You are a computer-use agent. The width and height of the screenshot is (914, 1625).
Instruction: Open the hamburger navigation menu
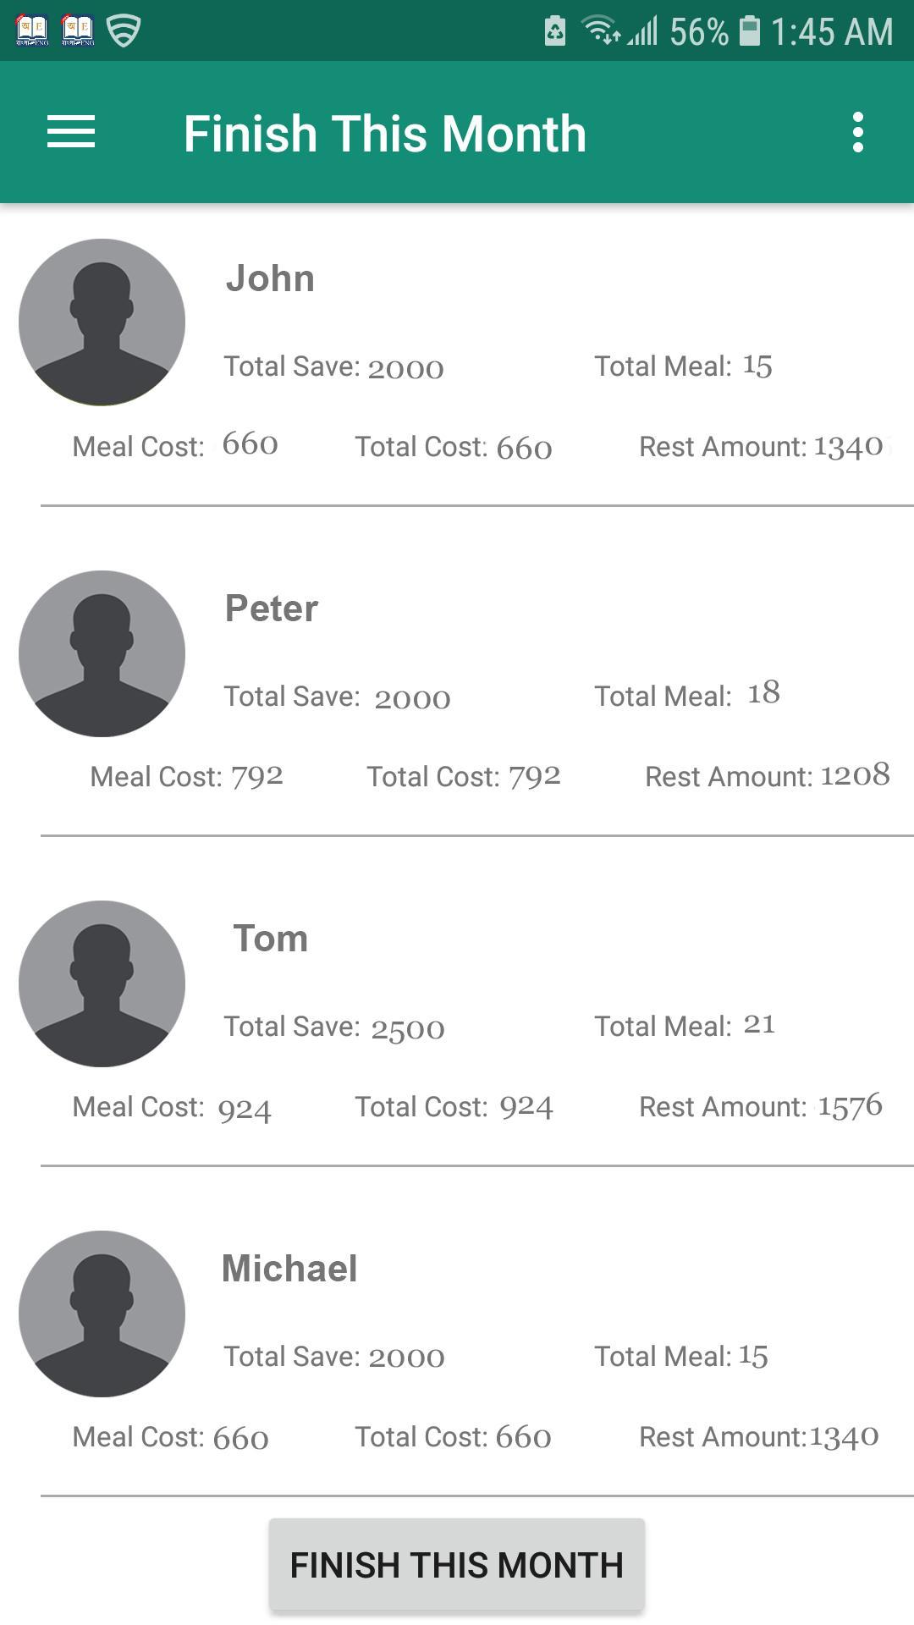(x=71, y=132)
